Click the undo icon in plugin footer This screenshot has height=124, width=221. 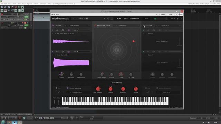pos(170,107)
